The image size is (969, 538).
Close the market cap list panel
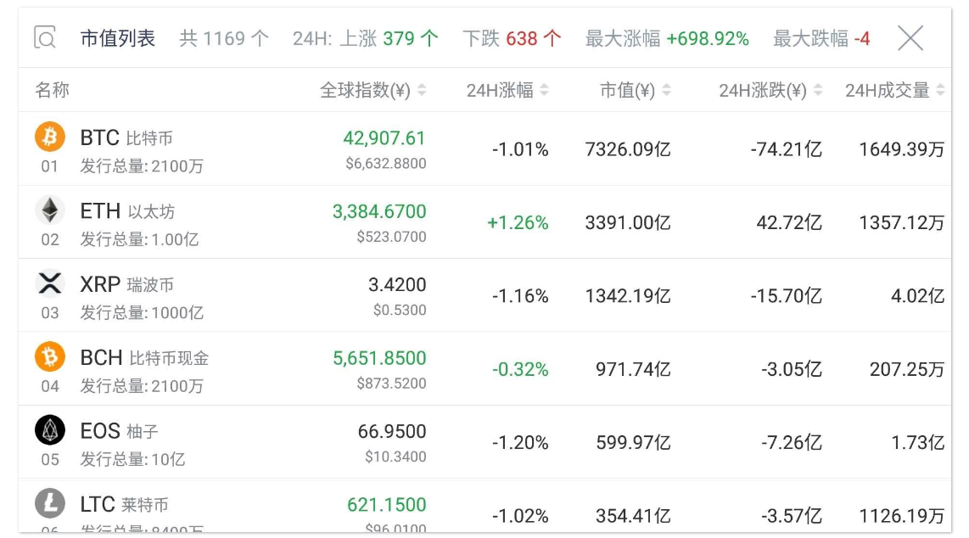click(910, 38)
